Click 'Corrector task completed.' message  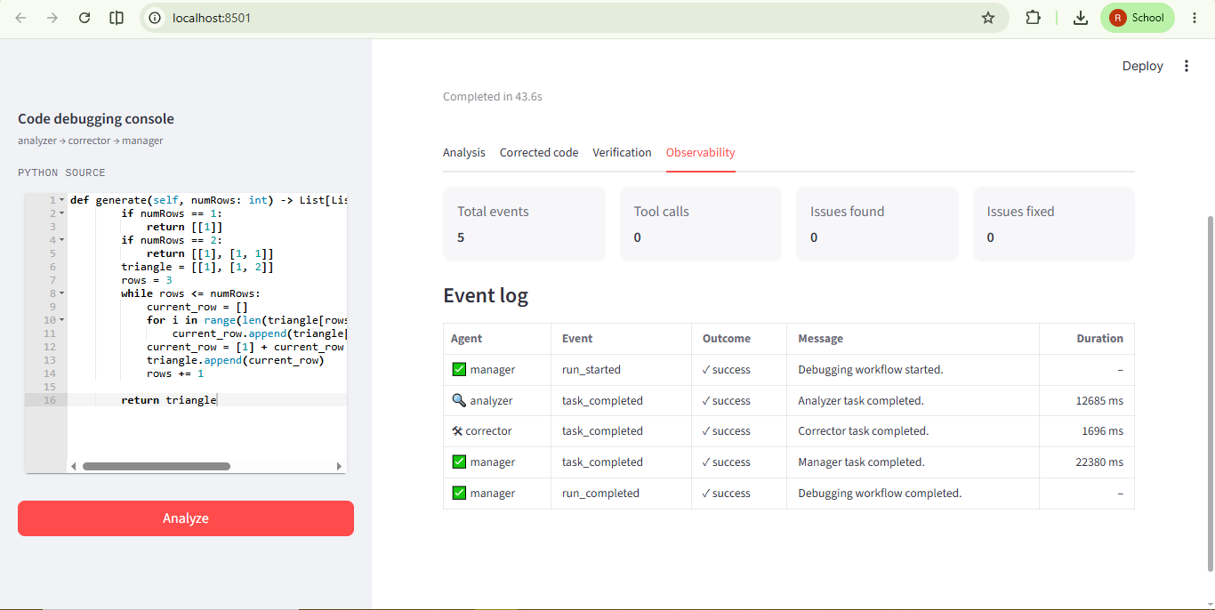(x=864, y=430)
